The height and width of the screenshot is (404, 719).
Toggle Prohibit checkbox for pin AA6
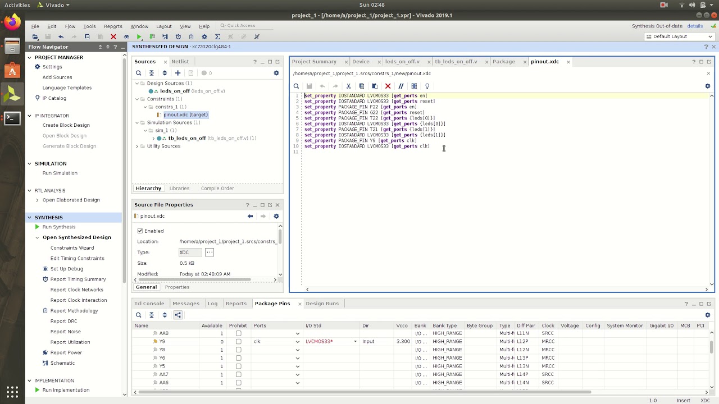point(238,383)
